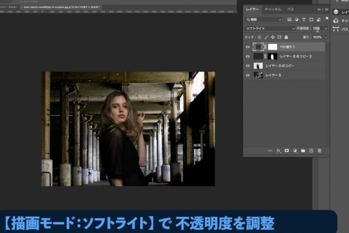Create new adjustment layer icon
The image size is (349, 233).
[x=295, y=151]
